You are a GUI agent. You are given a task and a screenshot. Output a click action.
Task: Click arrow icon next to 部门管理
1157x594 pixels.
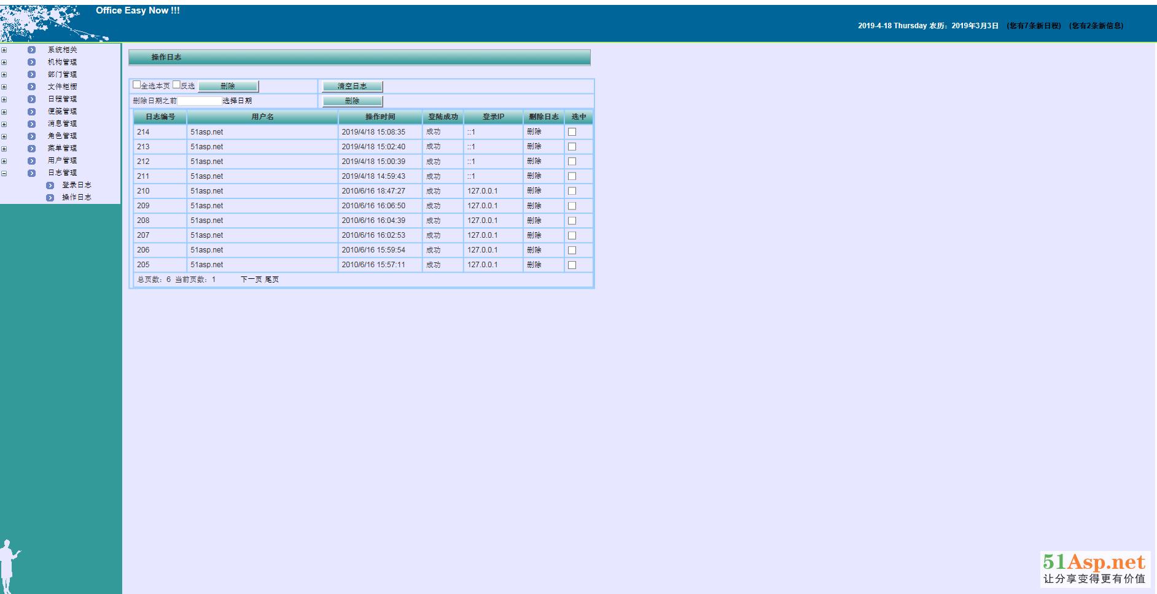pyautogui.click(x=31, y=74)
